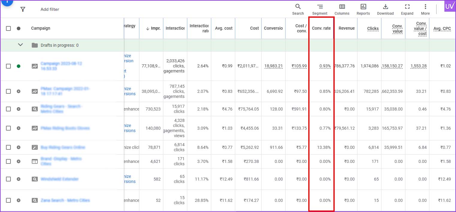Open green status dropdown of first campaign
456x212 pixels.
19,66
